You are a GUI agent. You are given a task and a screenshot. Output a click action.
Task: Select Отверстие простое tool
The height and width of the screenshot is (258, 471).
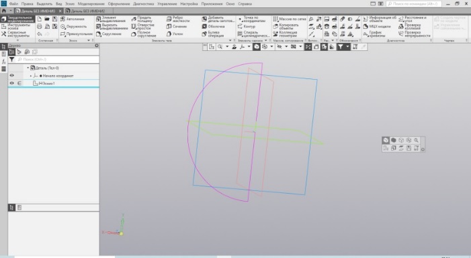[142, 26]
